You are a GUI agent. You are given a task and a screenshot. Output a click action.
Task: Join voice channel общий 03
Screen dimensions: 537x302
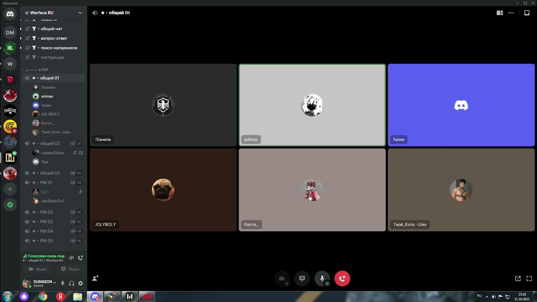click(54, 173)
